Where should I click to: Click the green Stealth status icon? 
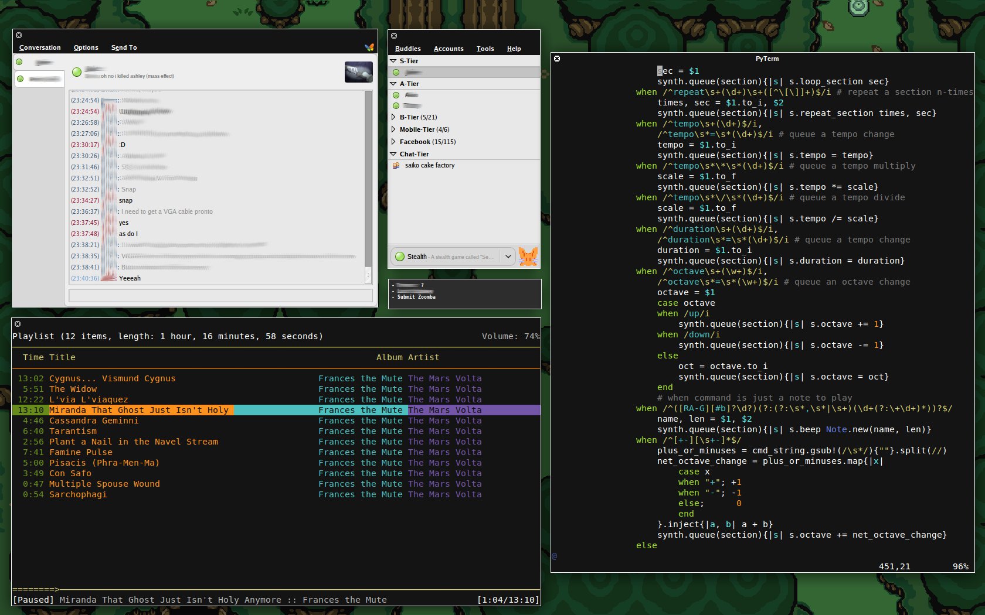400,257
